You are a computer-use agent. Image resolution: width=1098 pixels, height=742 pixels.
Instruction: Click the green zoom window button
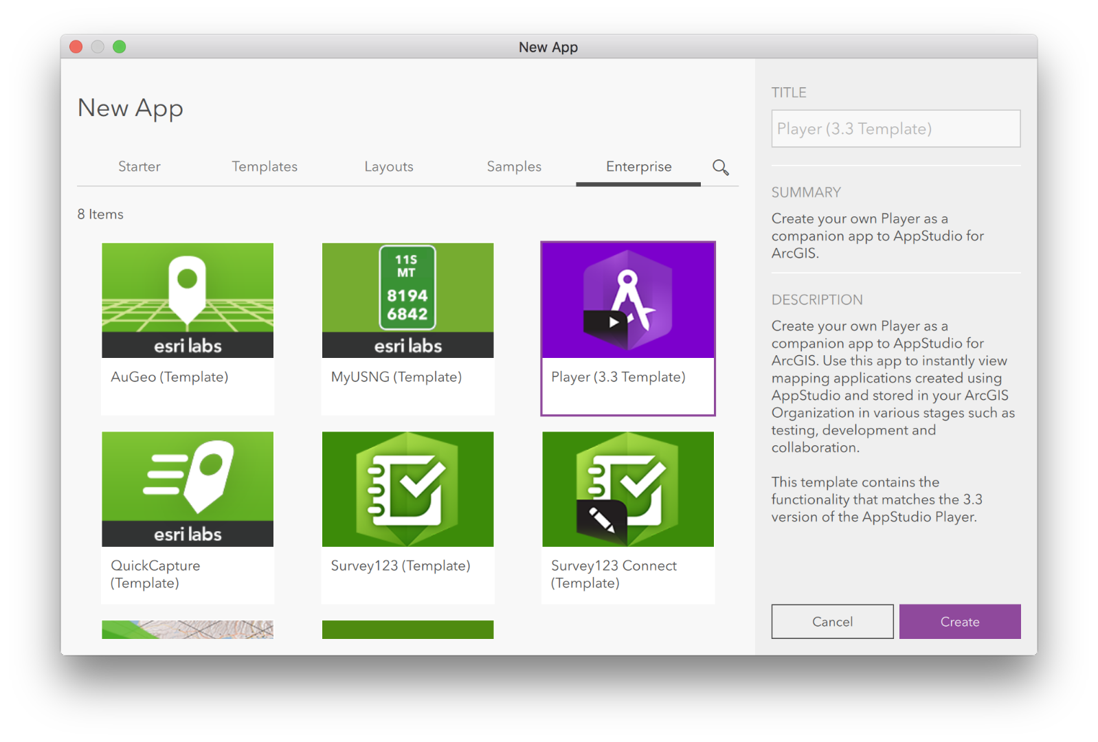(x=120, y=47)
